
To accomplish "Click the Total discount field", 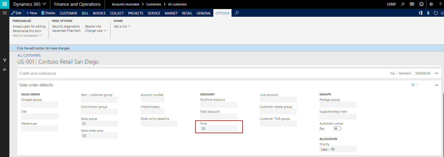I will 219,116.
